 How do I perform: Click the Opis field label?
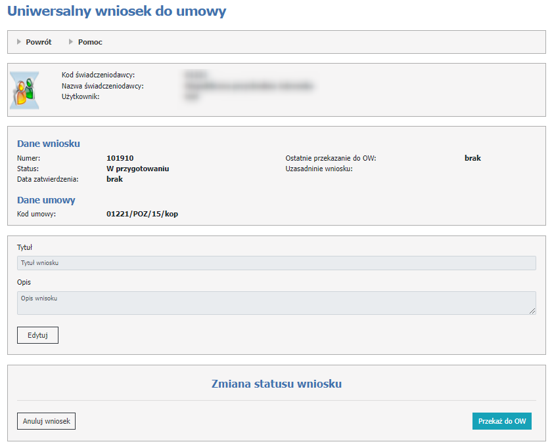click(24, 282)
